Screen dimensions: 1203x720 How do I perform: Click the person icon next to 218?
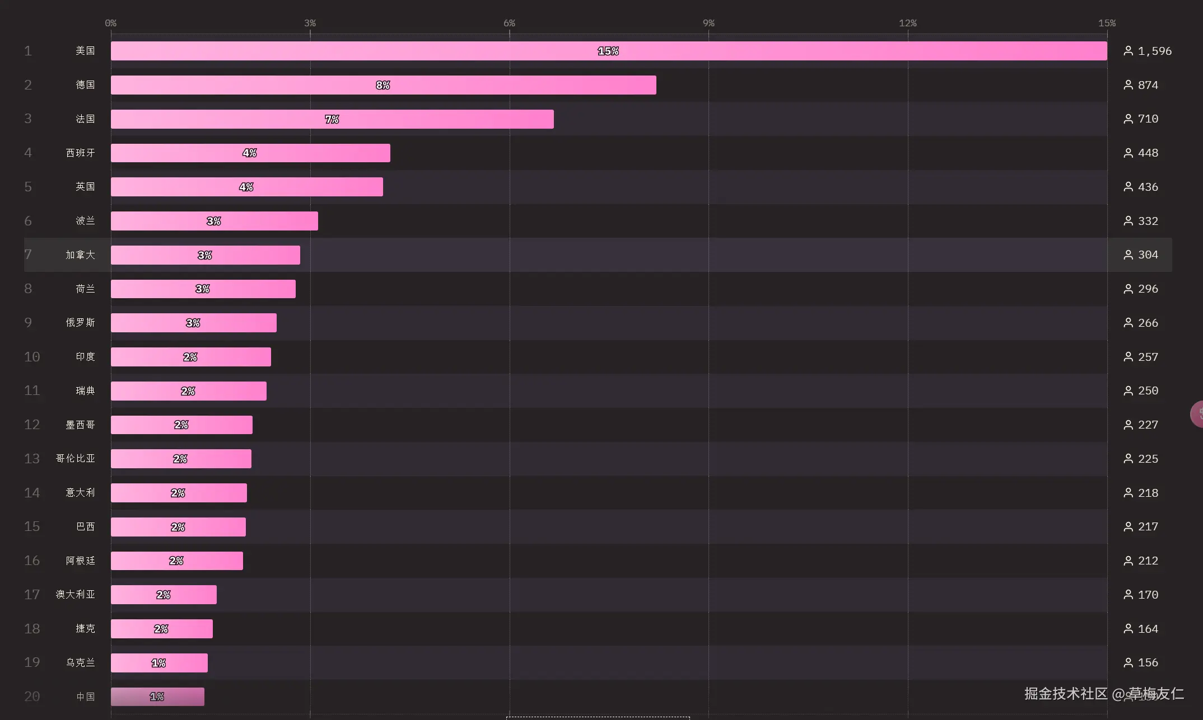pyautogui.click(x=1128, y=493)
